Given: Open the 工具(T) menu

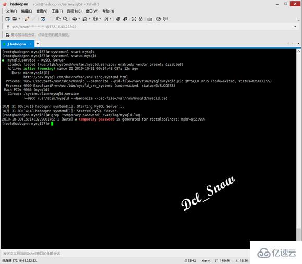Looking at the screenshot, I should click(x=57, y=11).
